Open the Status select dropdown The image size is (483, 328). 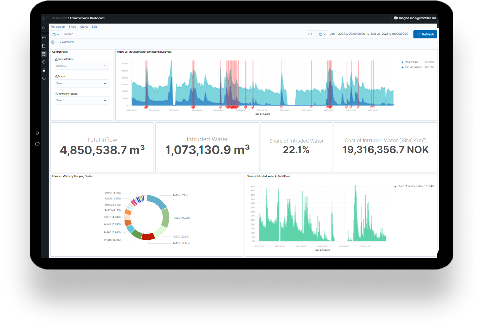tap(82, 83)
